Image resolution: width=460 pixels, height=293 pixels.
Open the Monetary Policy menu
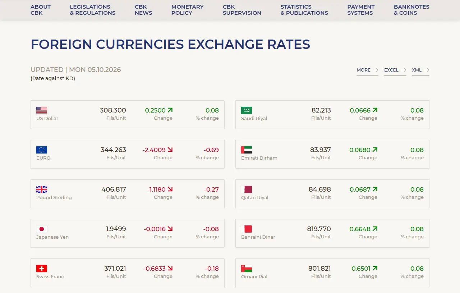pyautogui.click(x=187, y=10)
